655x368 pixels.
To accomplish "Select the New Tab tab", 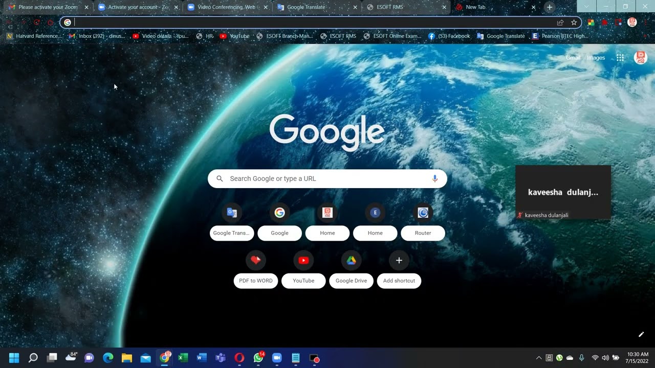I will point(495,7).
